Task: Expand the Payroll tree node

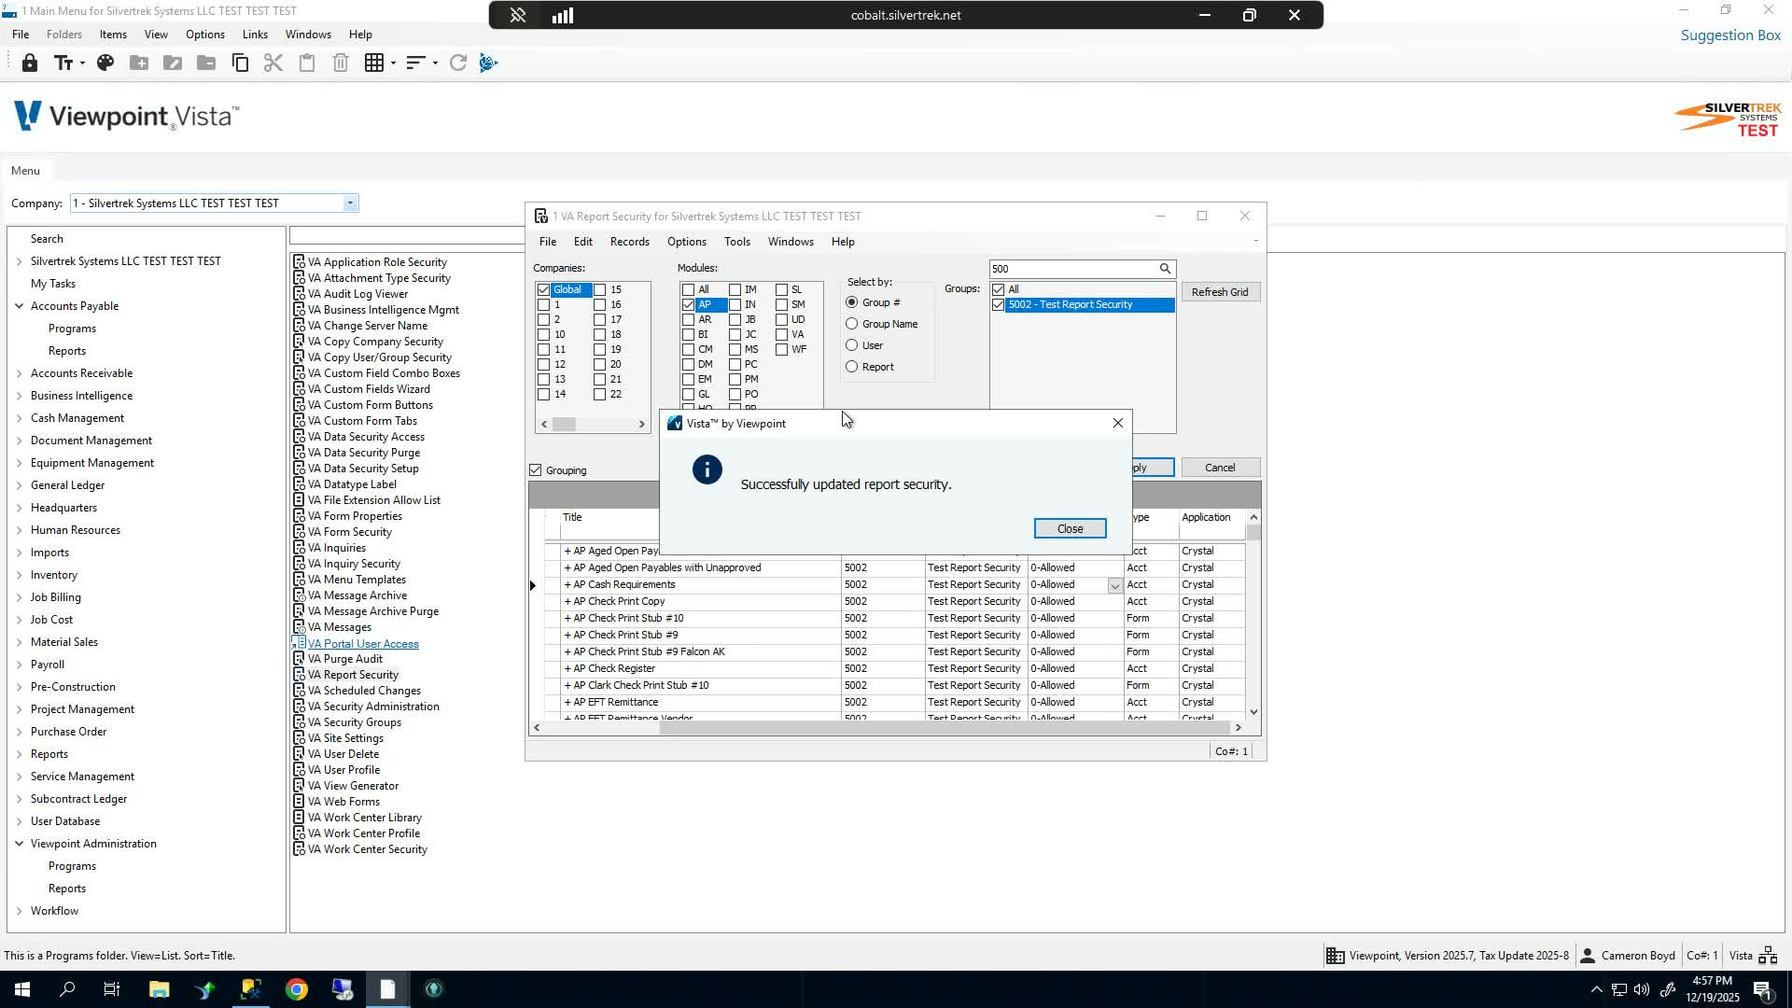Action: [x=19, y=665]
